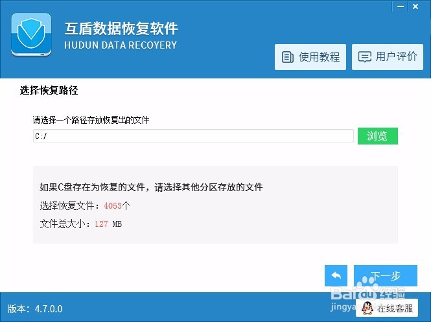Click the green 浏览 browse button
This screenshot has height=322, width=431.
378,136
